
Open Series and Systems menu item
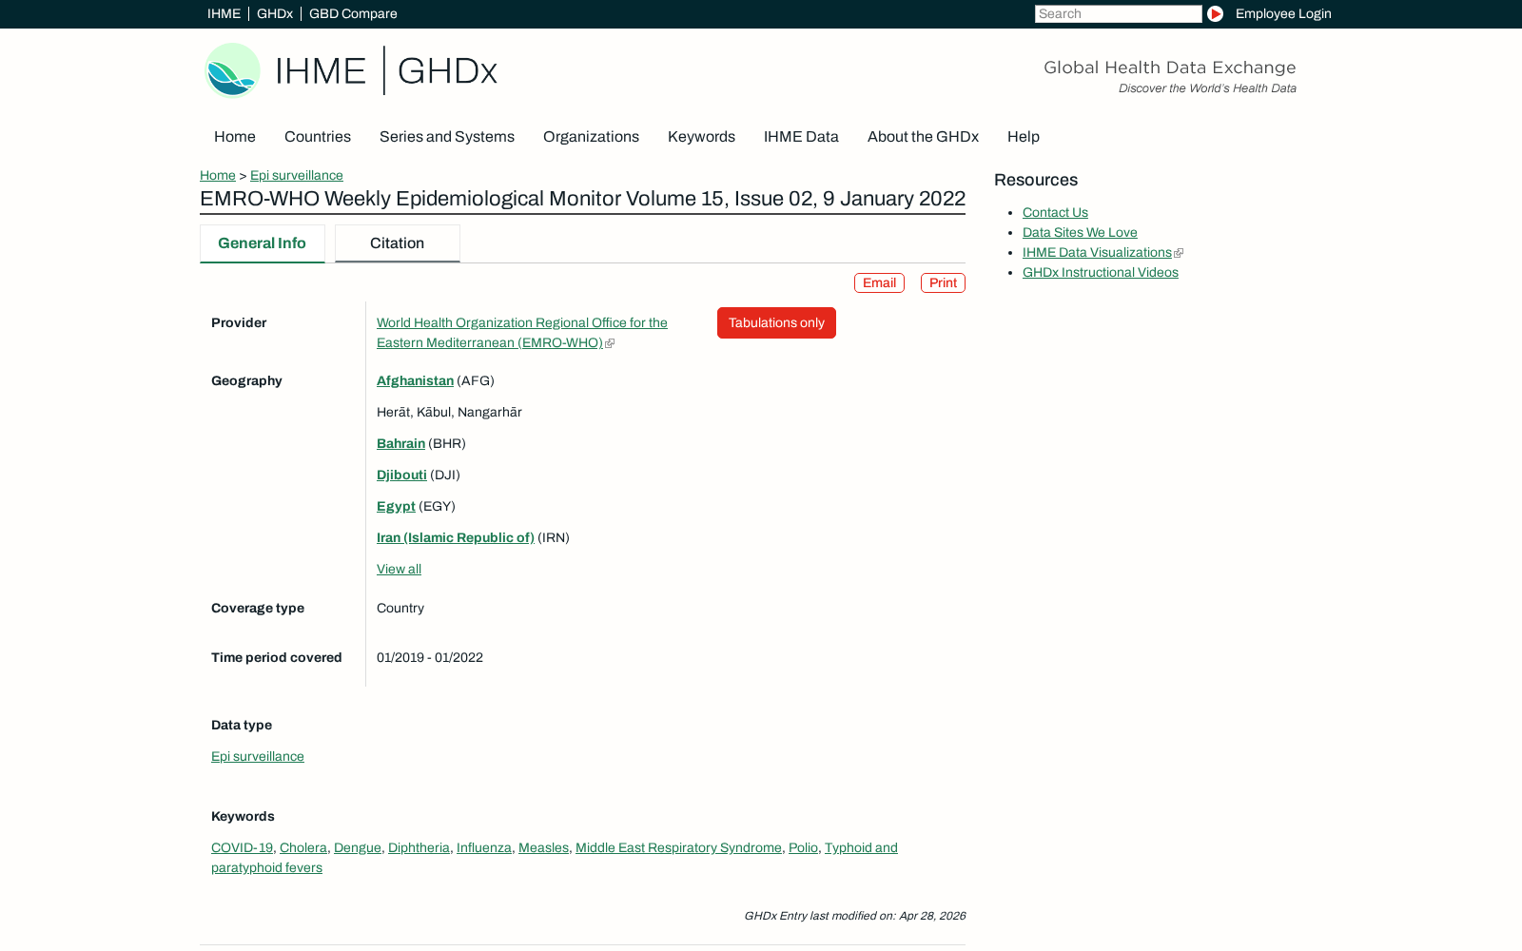pos(447,137)
